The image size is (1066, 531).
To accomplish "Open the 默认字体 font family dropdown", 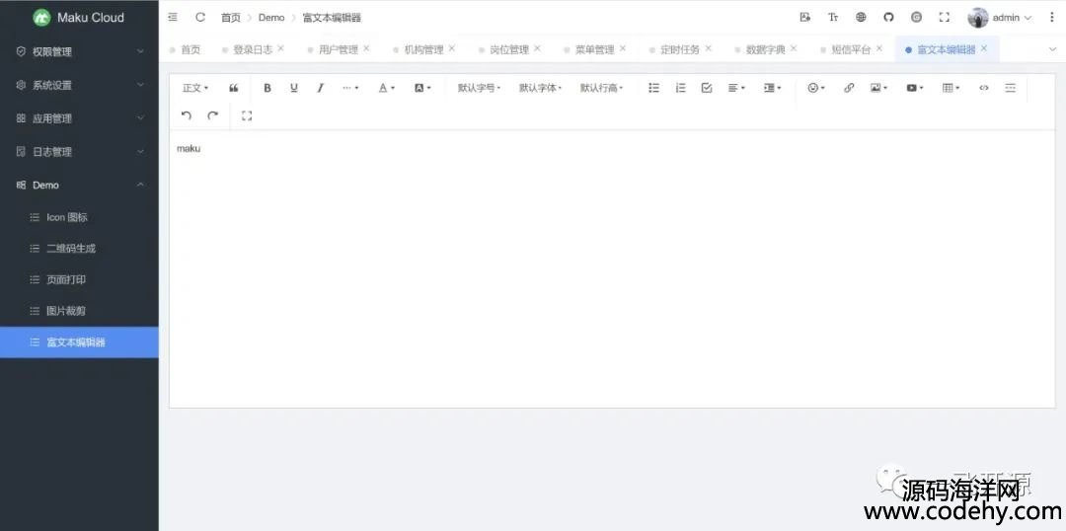I will point(540,88).
